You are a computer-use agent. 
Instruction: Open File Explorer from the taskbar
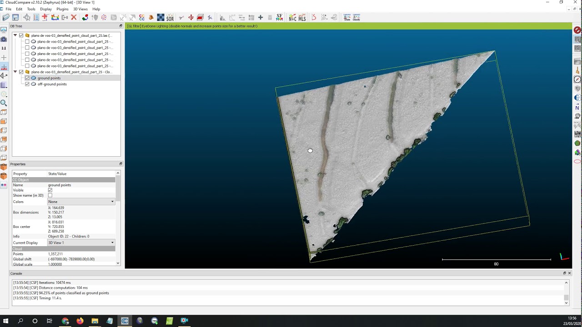[95, 321]
